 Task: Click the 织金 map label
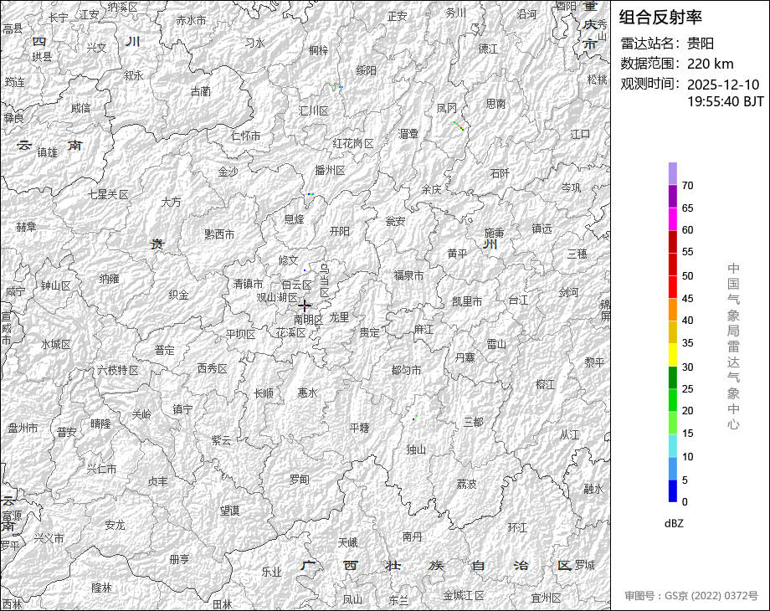pyautogui.click(x=178, y=295)
